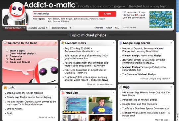This screenshot has height=121, width=179.
Task: Open 'Coach says Phelps cannot better Beijing'
Action: pyautogui.click(x=29, y=97)
